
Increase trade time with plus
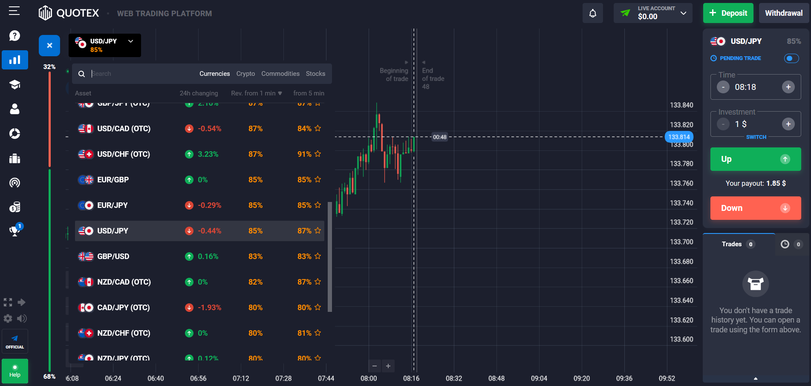click(788, 87)
